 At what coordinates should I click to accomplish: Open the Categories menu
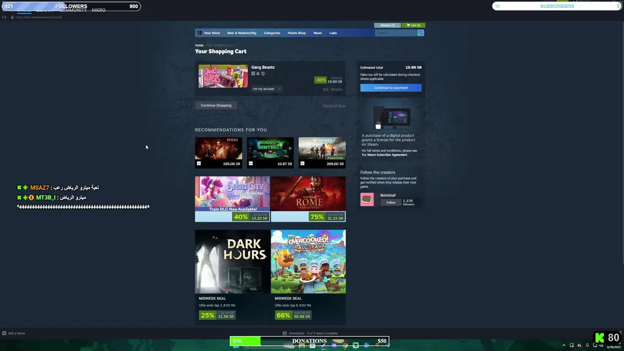[x=272, y=33]
